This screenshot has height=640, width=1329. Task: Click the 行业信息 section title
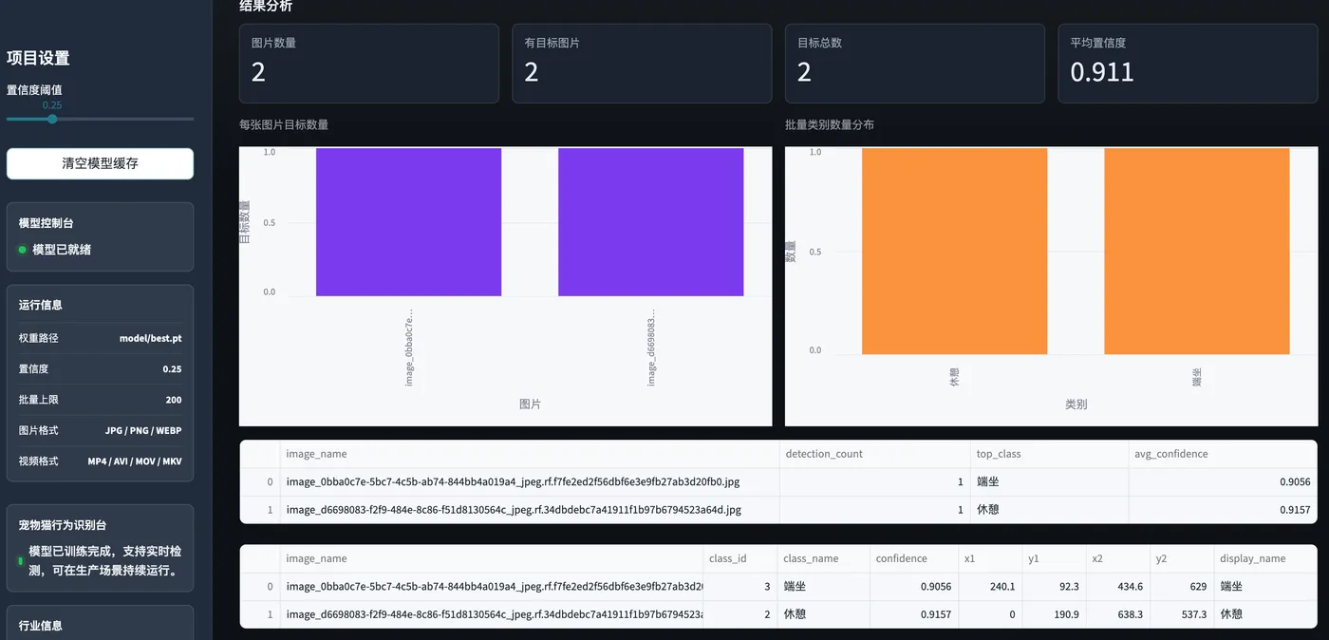coord(40,626)
